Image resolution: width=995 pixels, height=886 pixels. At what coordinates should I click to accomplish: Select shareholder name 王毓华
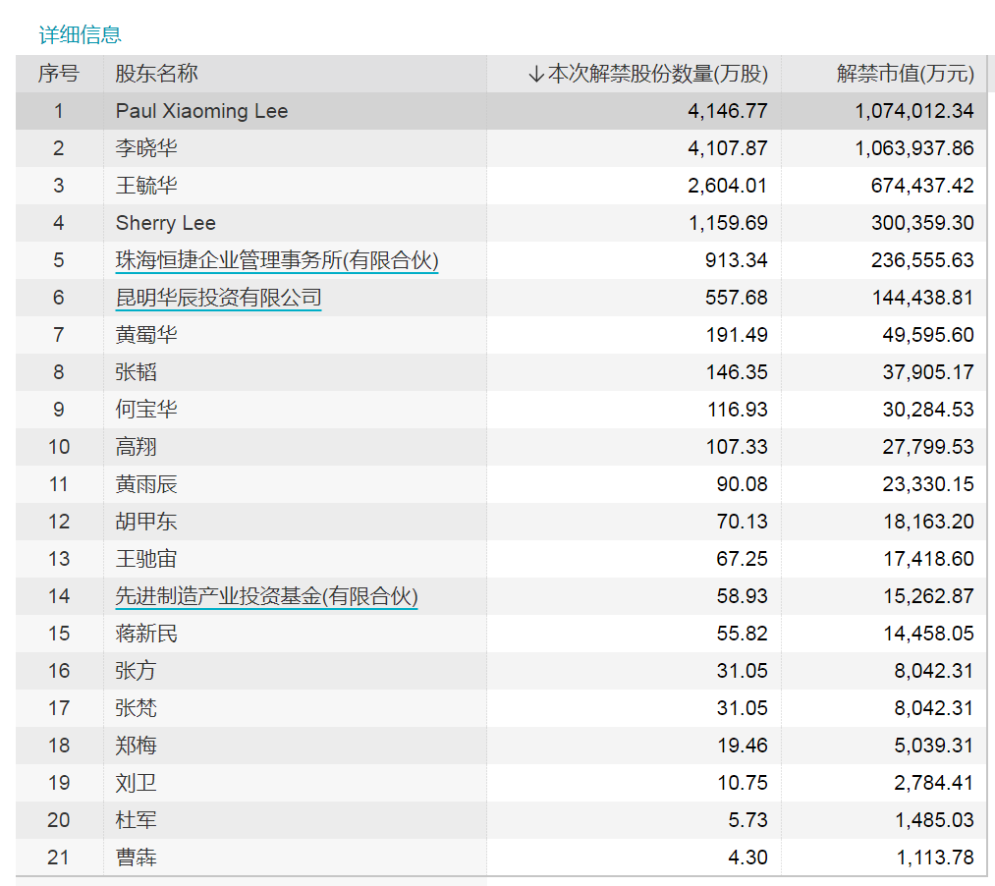[x=146, y=186]
